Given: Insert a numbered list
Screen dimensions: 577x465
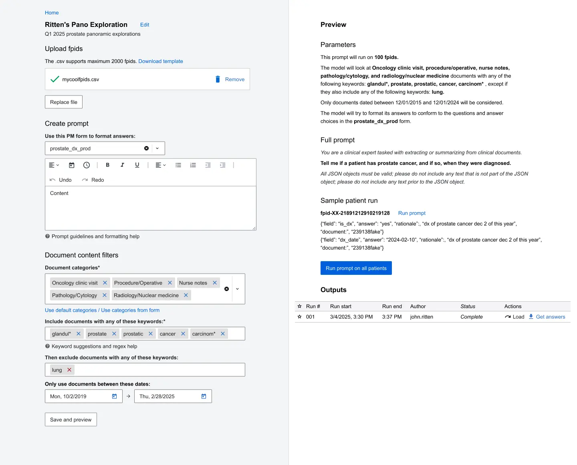Looking at the screenshot, I should coord(193,165).
